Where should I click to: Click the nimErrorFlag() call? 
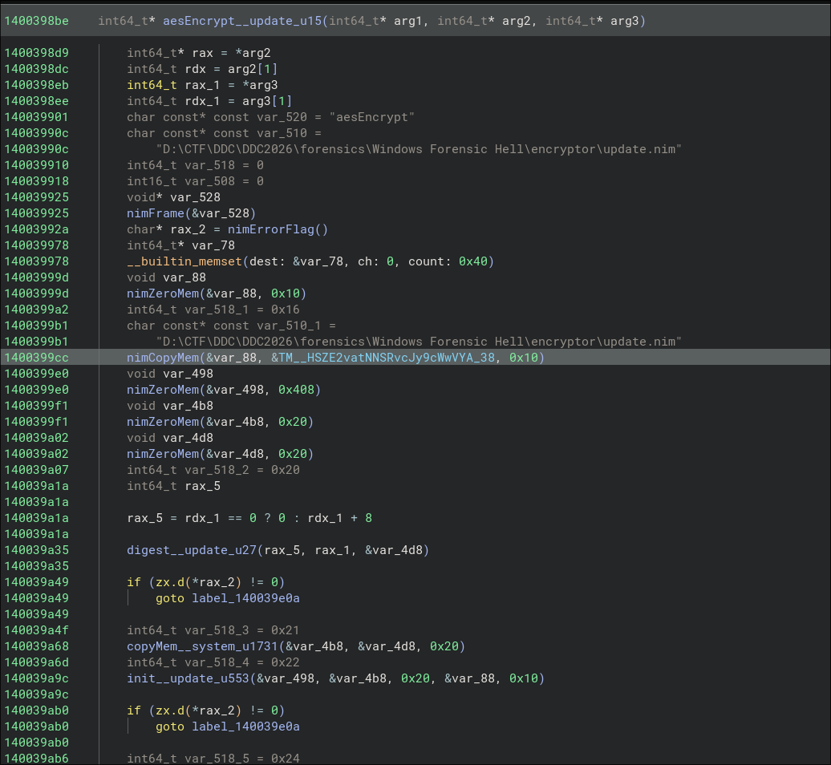pos(278,229)
